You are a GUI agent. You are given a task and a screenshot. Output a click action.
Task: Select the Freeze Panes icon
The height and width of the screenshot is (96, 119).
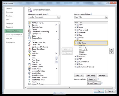coord(29,69)
